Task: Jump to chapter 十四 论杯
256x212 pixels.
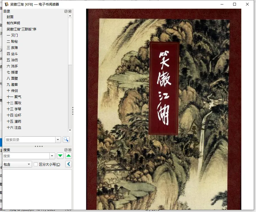Action: click(14, 115)
